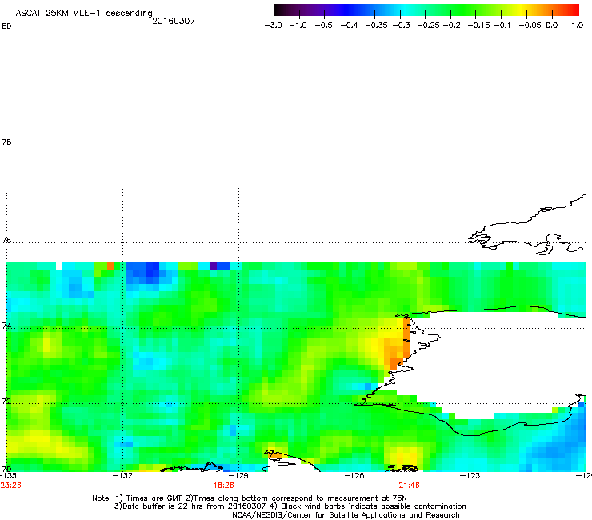592x520 pixels.
Task: Click the red time stamp 21:46
Action: click(410, 486)
